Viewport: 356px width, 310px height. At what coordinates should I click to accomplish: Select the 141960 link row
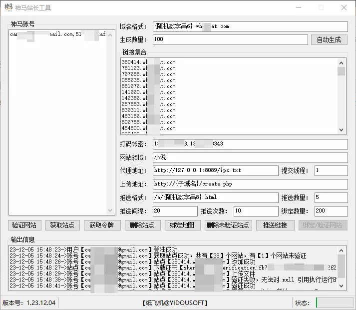click(x=148, y=92)
